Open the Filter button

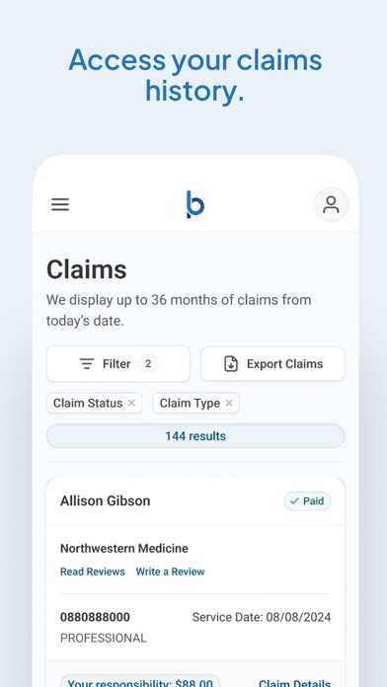click(118, 363)
